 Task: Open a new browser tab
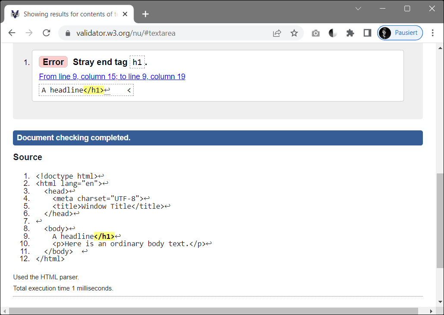(x=145, y=14)
